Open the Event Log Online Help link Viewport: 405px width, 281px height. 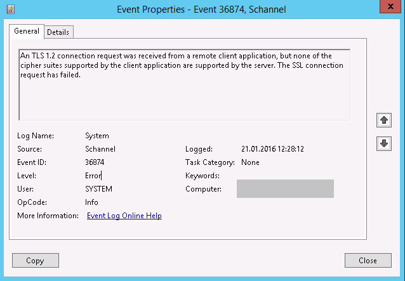click(124, 216)
